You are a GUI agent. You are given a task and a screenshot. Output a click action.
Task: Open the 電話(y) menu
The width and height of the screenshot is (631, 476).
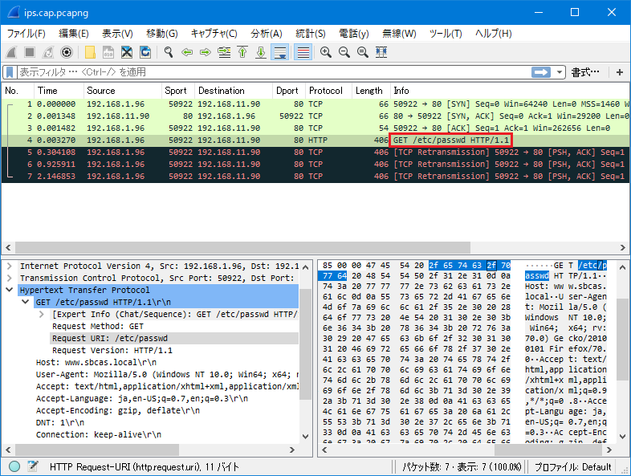point(354,34)
